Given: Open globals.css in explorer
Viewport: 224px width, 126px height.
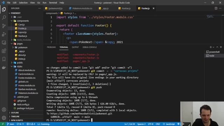Looking at the screenshot, I should tap(23, 82).
